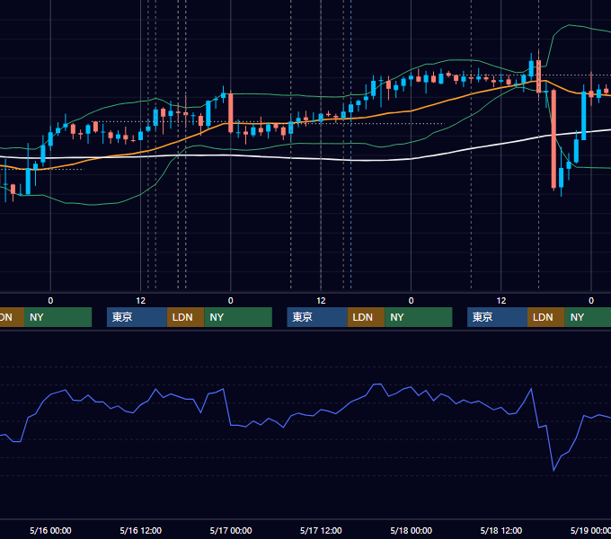
Task: Click the 5/18 12:00 date label
Action: click(x=501, y=530)
